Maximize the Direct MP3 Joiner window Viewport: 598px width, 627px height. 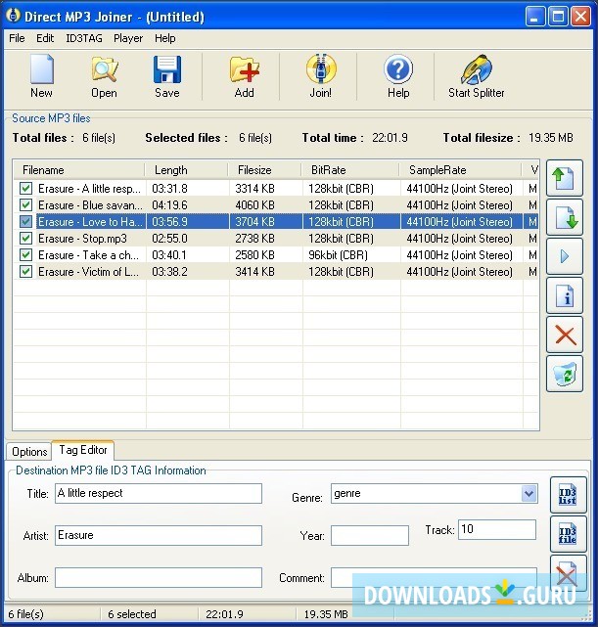(559, 16)
